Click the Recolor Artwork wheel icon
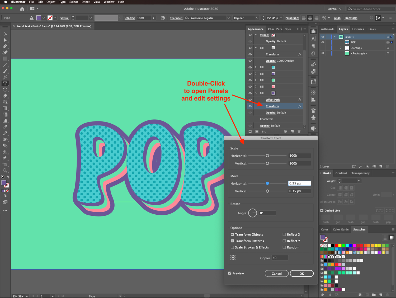 [163, 18]
